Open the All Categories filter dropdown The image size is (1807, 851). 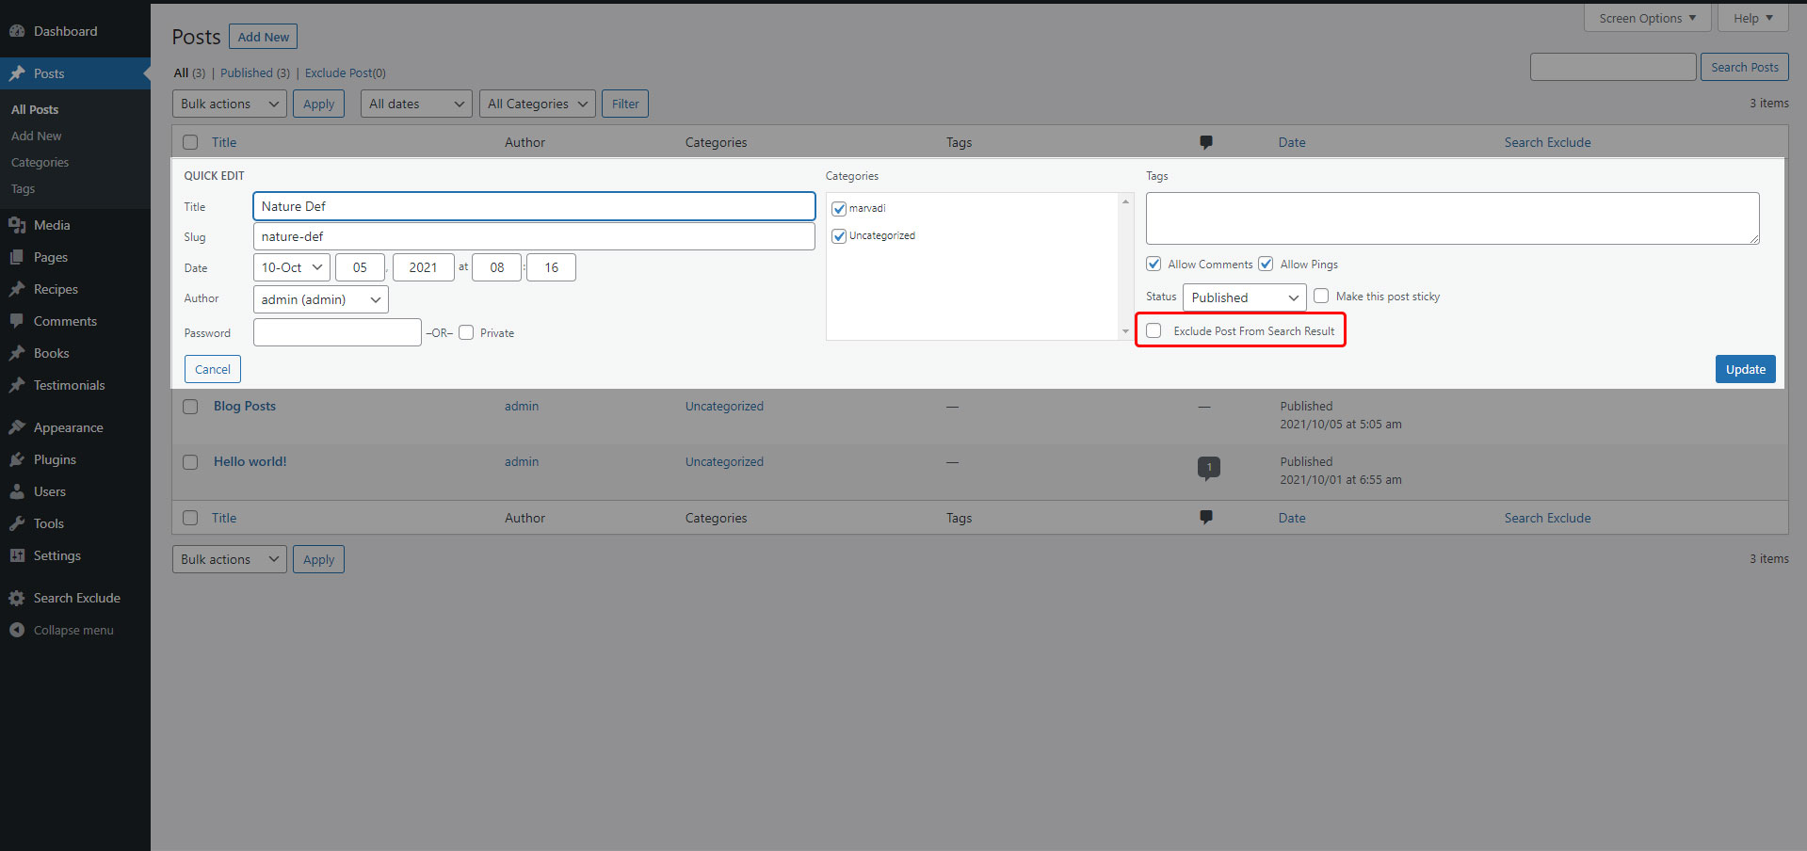coord(538,104)
